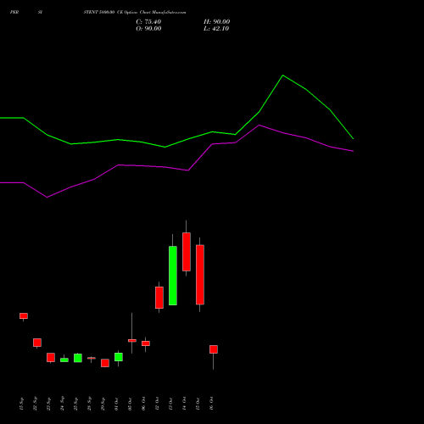
Task: Click the CE Options Chart title text
Action: 134,13
